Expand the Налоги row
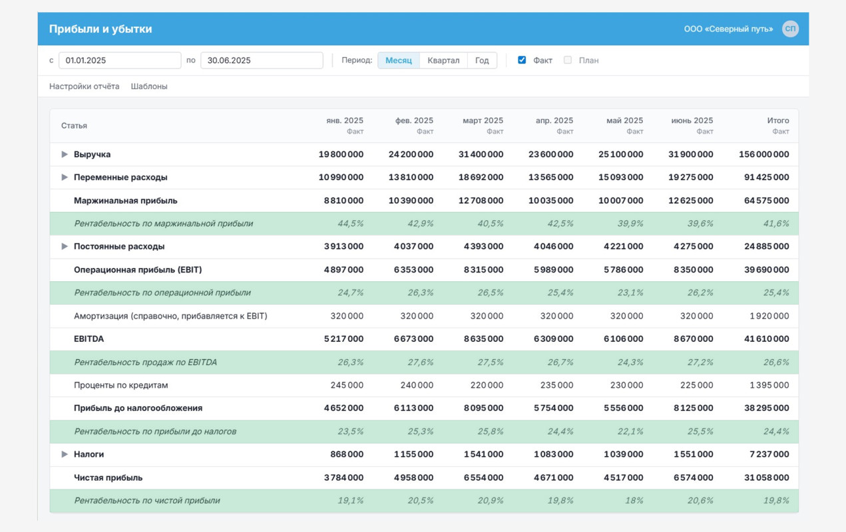Viewport: 846px width, 532px height. coord(65,454)
